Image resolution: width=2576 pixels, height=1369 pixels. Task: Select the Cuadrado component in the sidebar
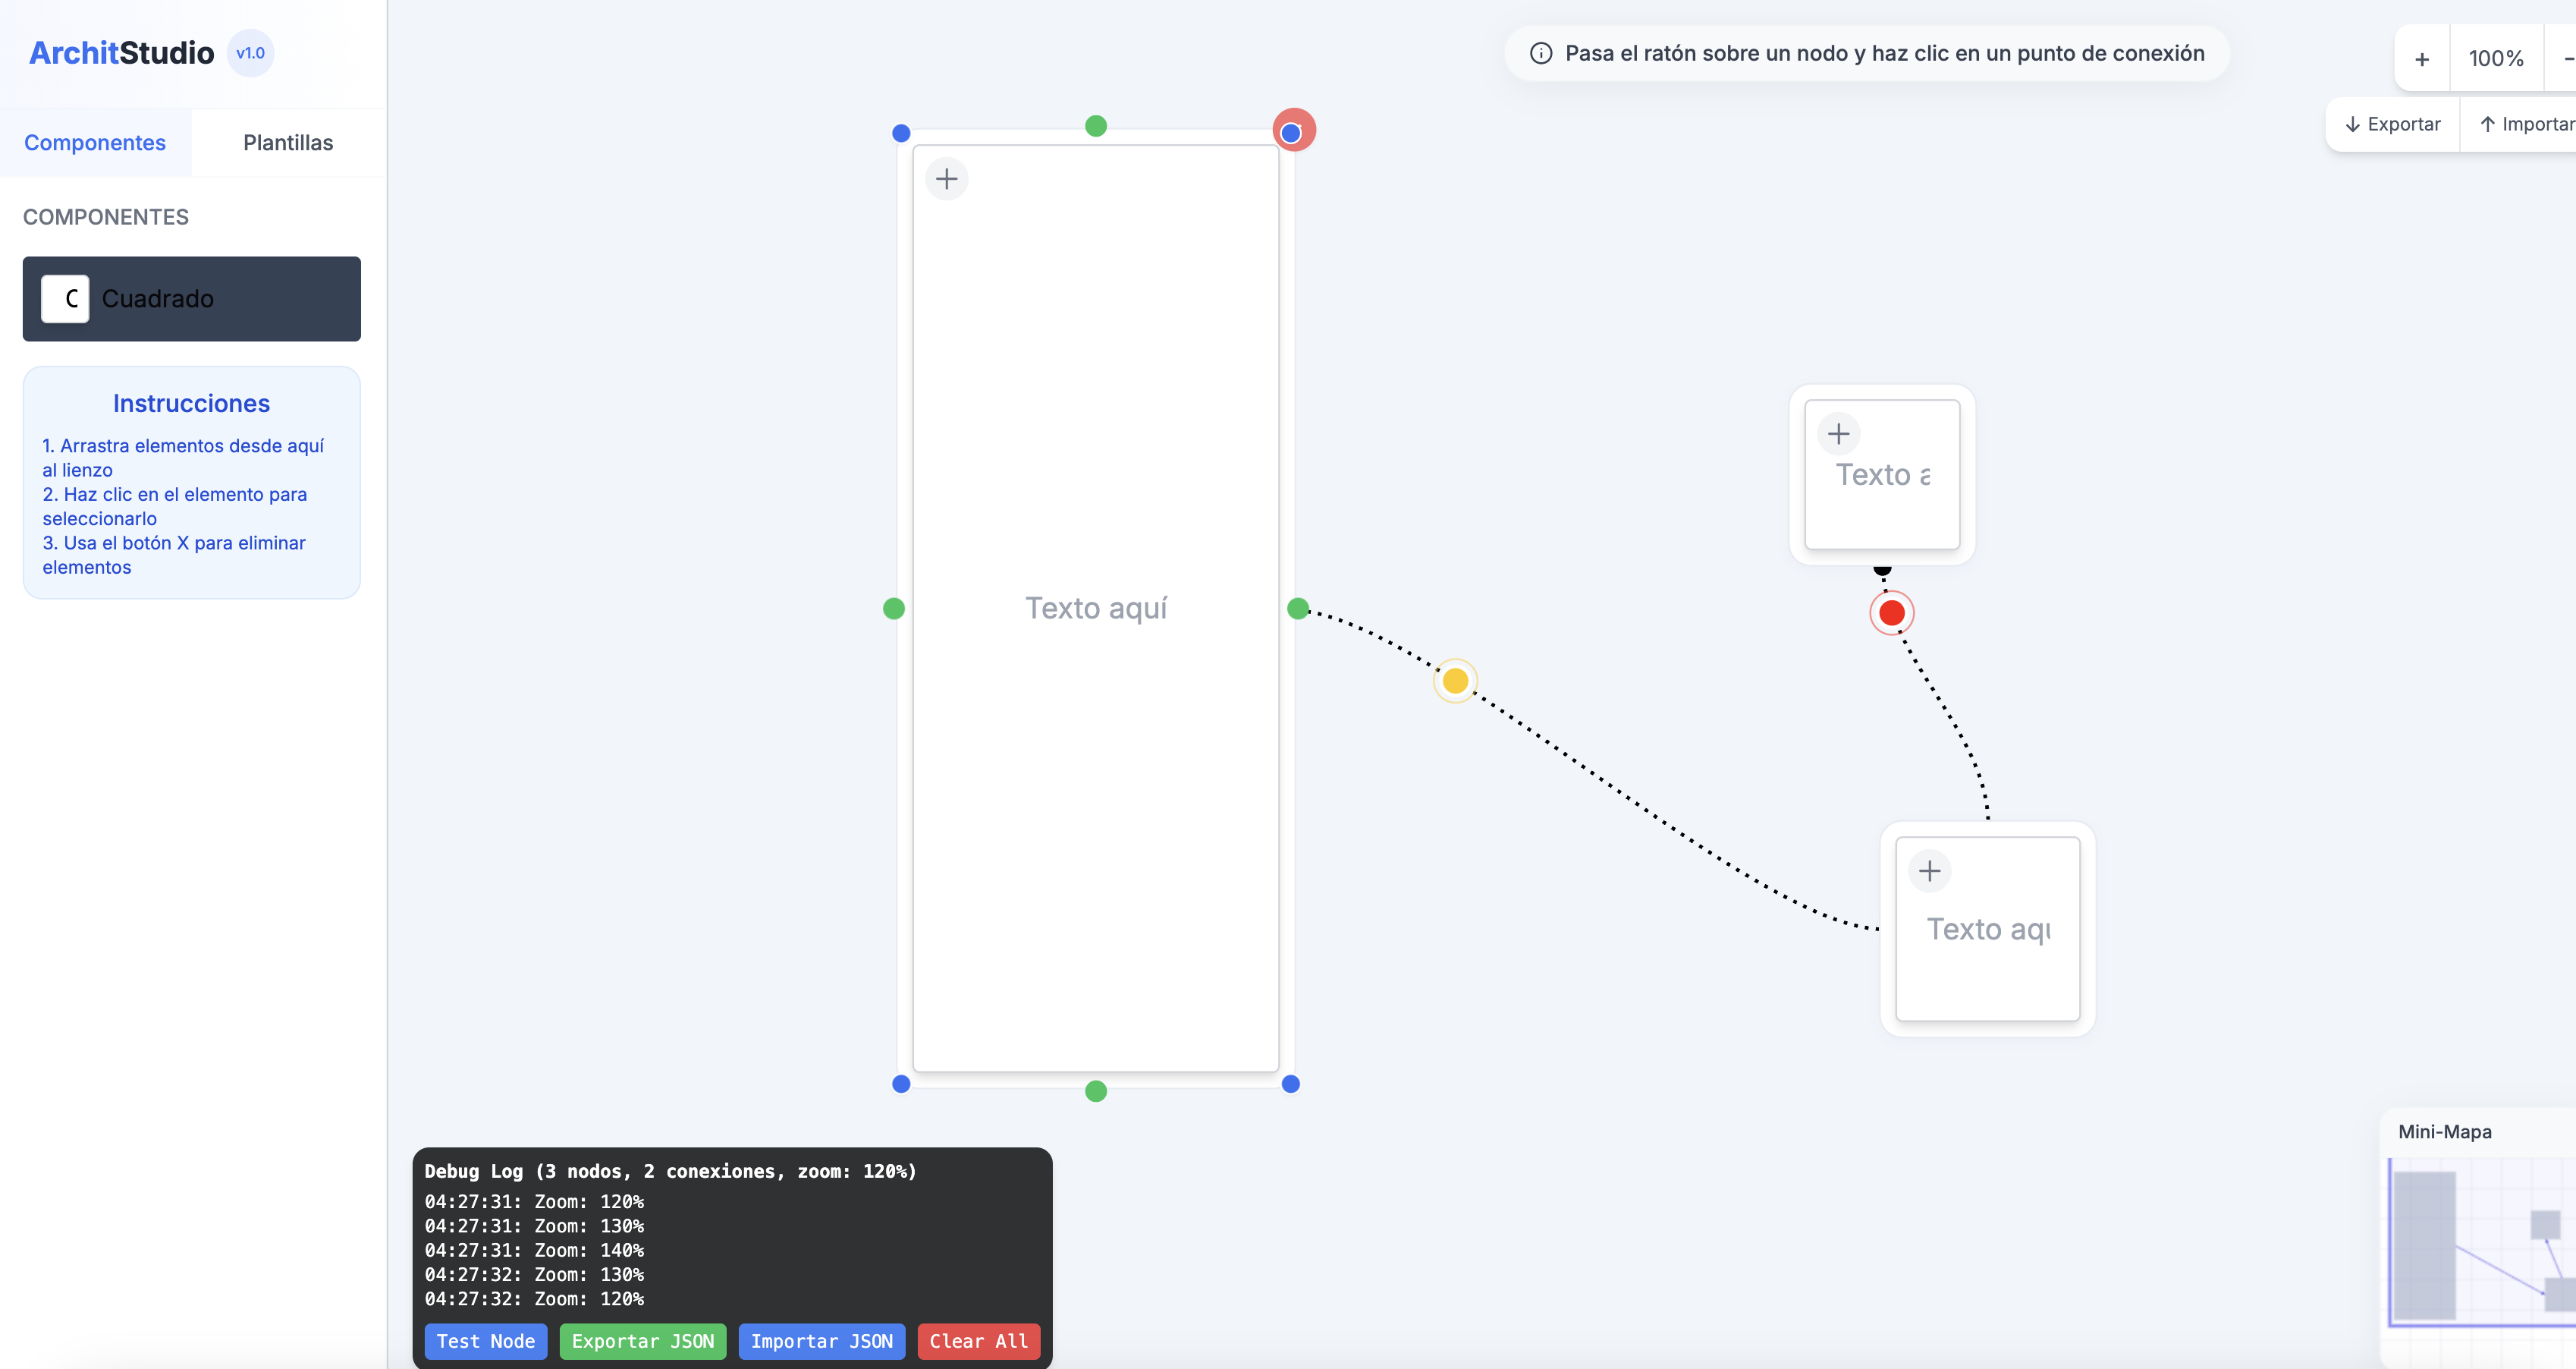pyautogui.click(x=192, y=299)
